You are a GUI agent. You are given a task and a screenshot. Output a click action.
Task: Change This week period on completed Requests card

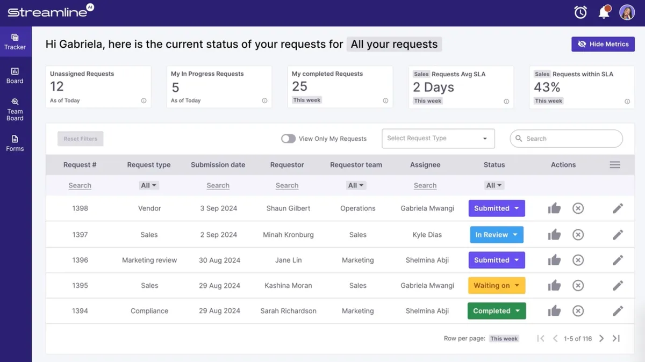tap(306, 100)
